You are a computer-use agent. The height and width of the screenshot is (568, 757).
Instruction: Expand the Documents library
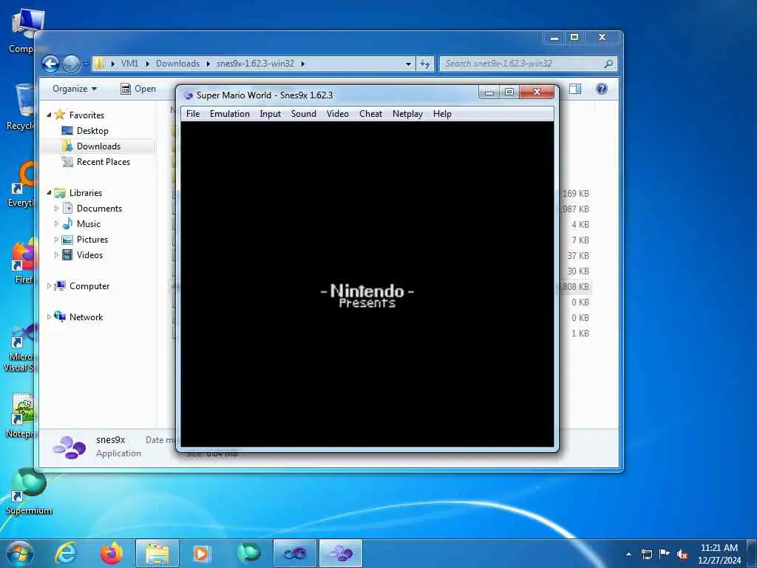(x=56, y=209)
